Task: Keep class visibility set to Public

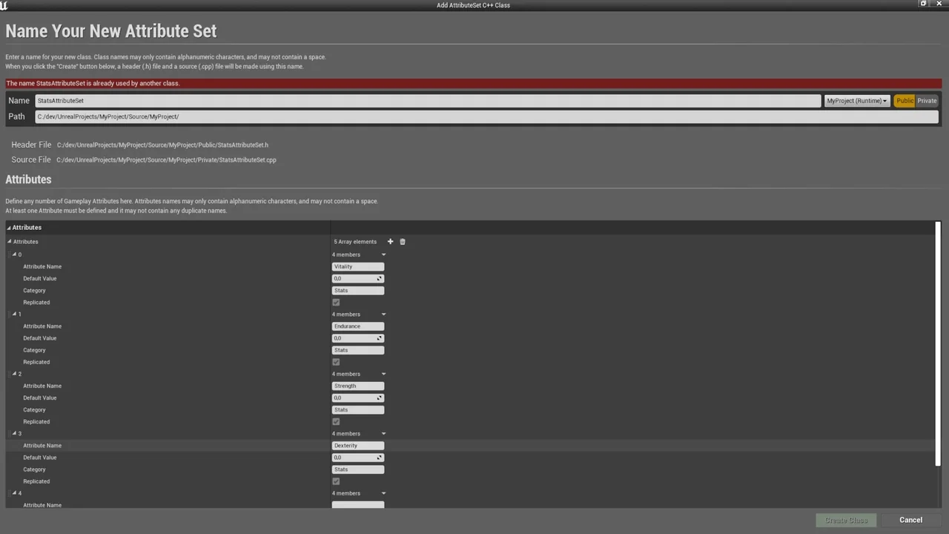Action: click(x=905, y=100)
